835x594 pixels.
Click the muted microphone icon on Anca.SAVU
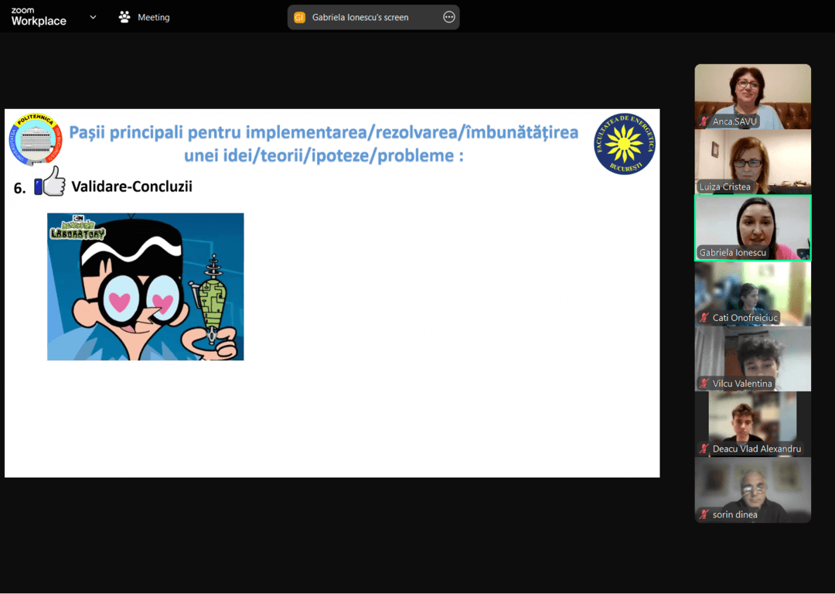click(x=704, y=121)
